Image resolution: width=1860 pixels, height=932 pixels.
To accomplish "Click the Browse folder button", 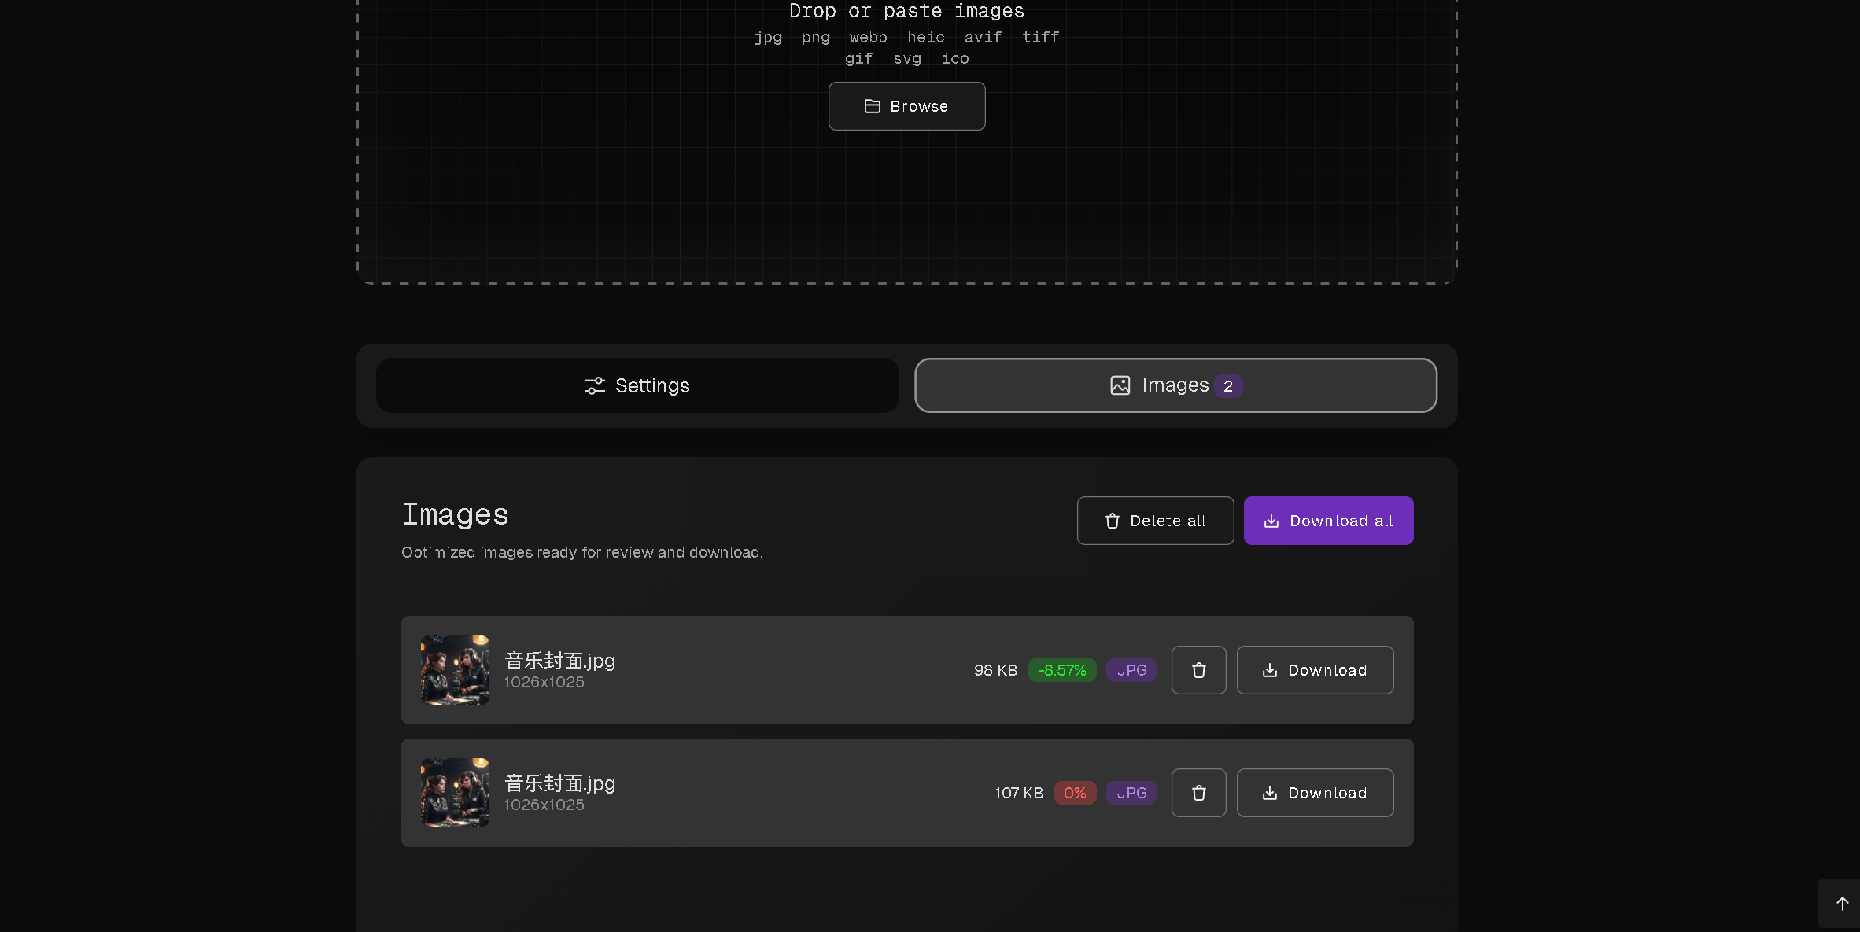I will 906,106.
